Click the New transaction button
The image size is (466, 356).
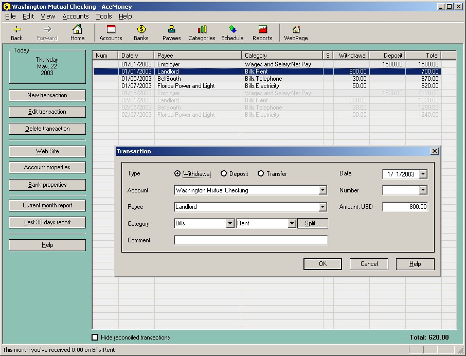[x=47, y=95]
